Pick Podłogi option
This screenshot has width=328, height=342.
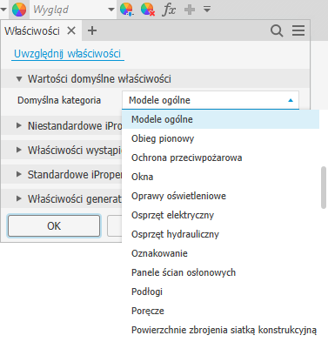[x=220, y=292]
